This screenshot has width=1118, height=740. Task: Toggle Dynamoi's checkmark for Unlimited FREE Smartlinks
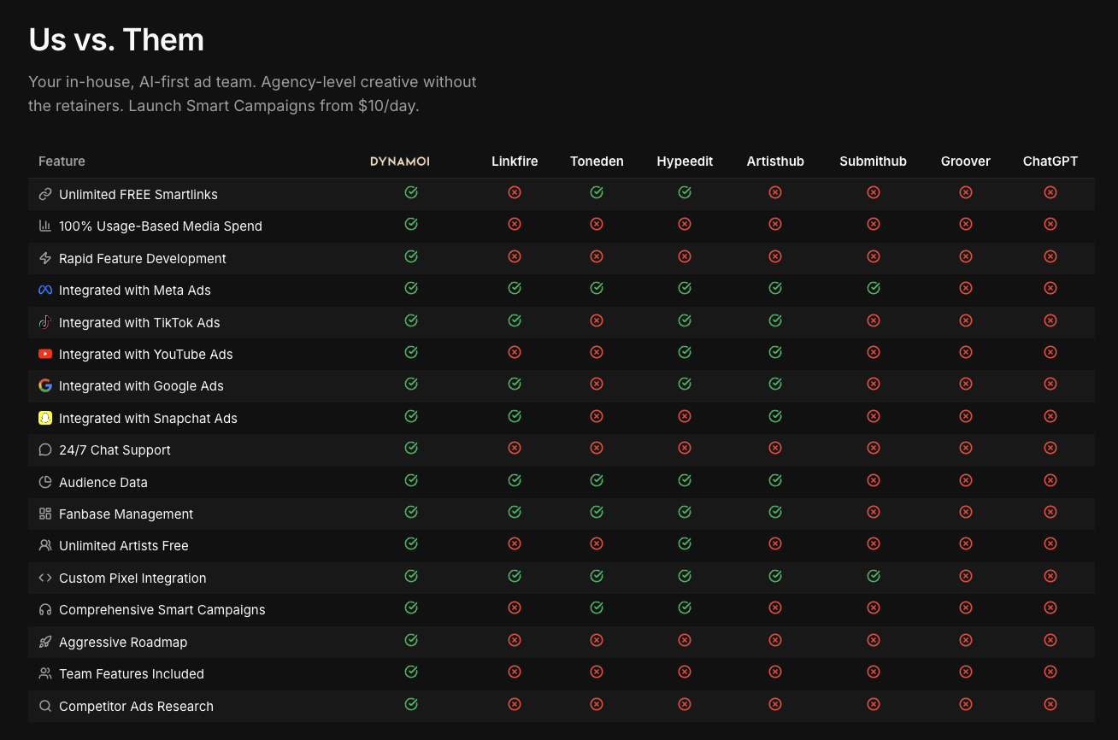click(x=411, y=192)
